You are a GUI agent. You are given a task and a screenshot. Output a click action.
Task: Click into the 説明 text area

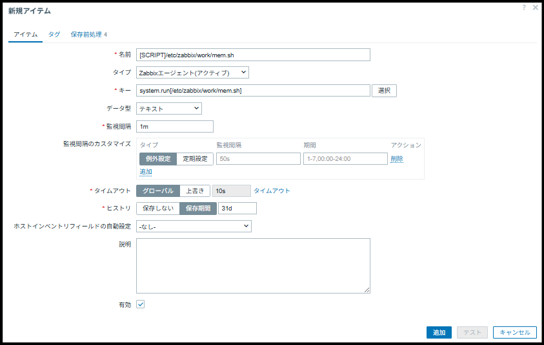253,265
